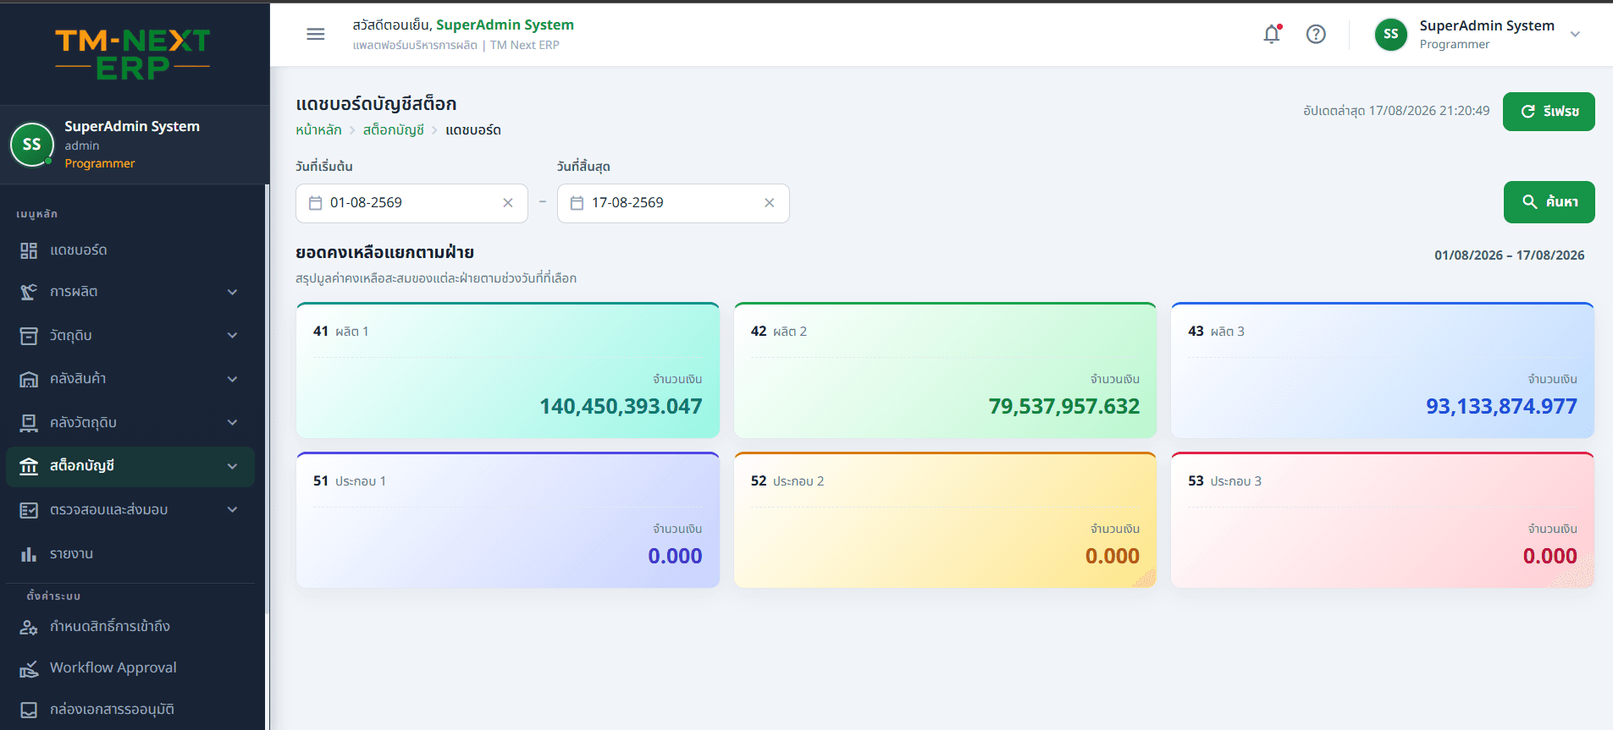Expand the ตรวจสอบและส่งมอบ submenu chevron
1613x730 pixels.
233,510
